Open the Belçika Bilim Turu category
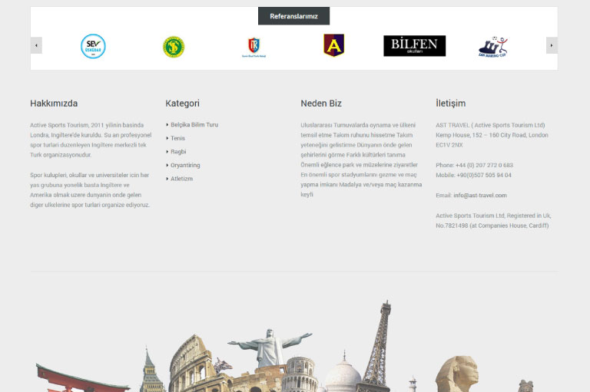590x392 pixels. tap(194, 124)
